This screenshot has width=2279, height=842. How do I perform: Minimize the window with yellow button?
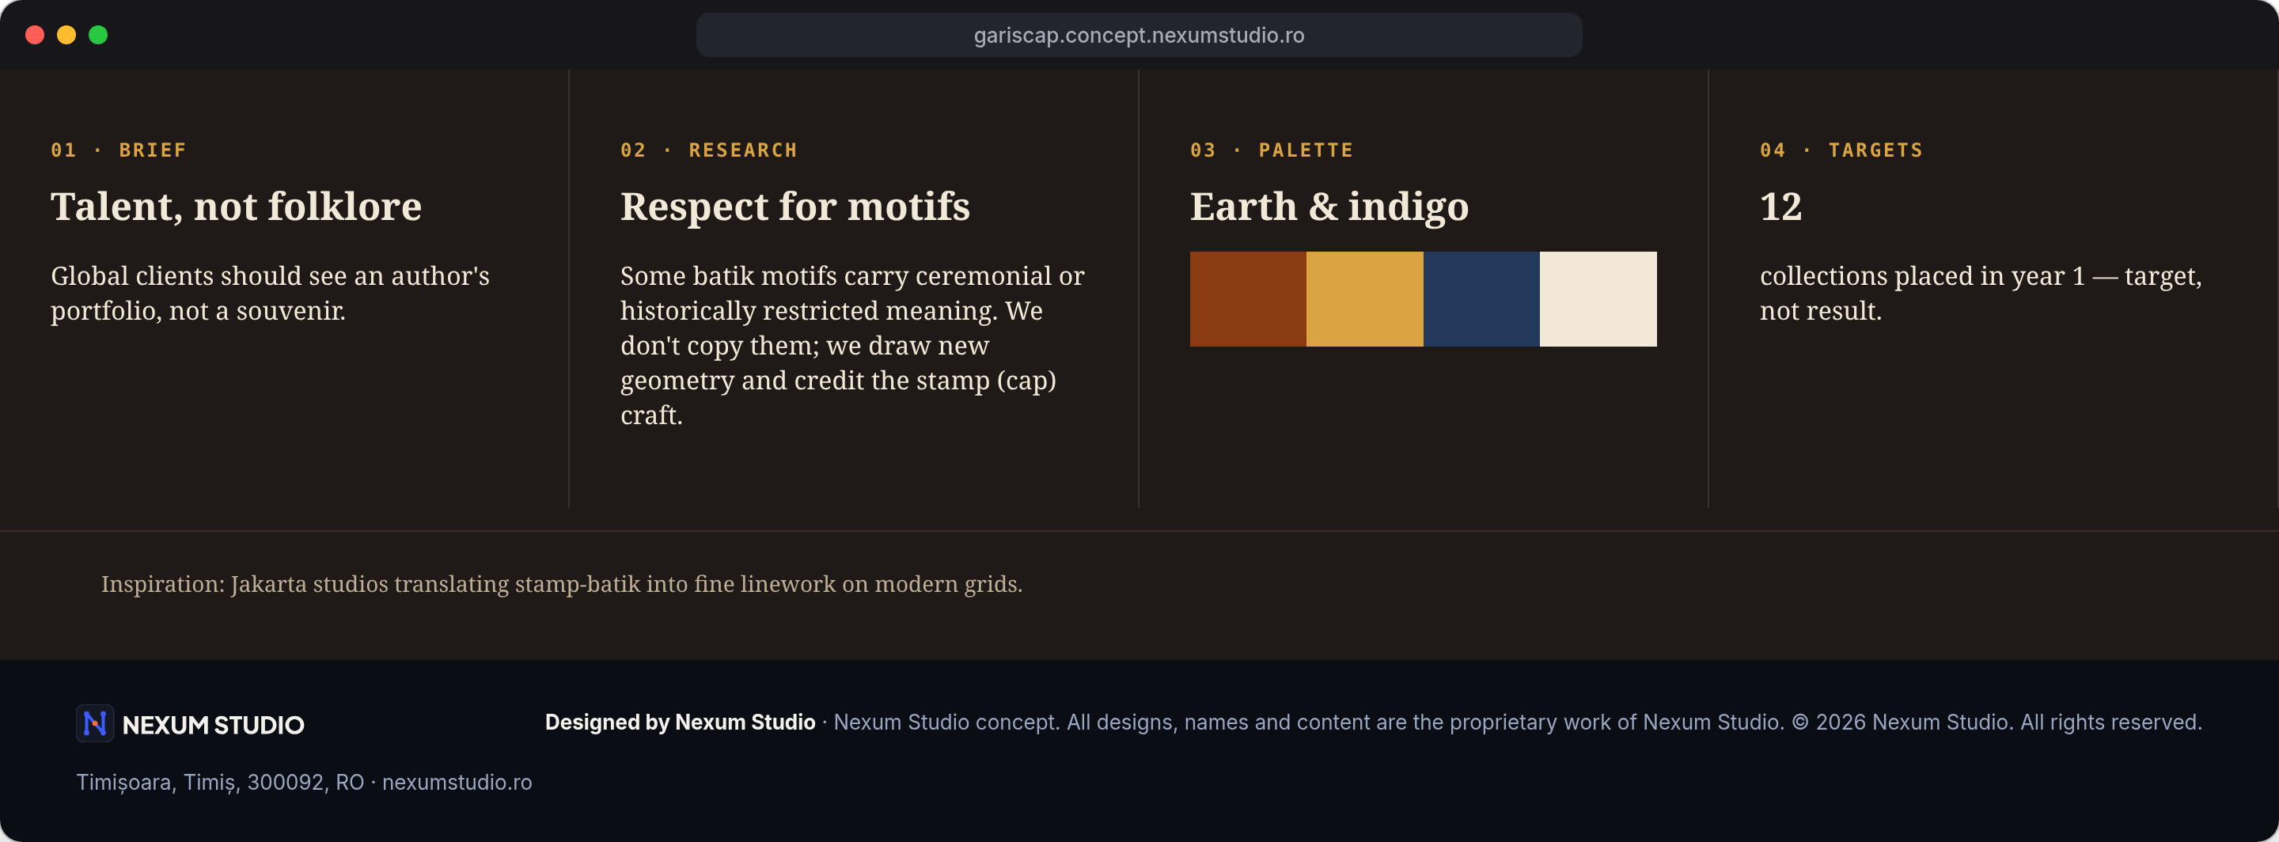pyautogui.click(x=66, y=36)
